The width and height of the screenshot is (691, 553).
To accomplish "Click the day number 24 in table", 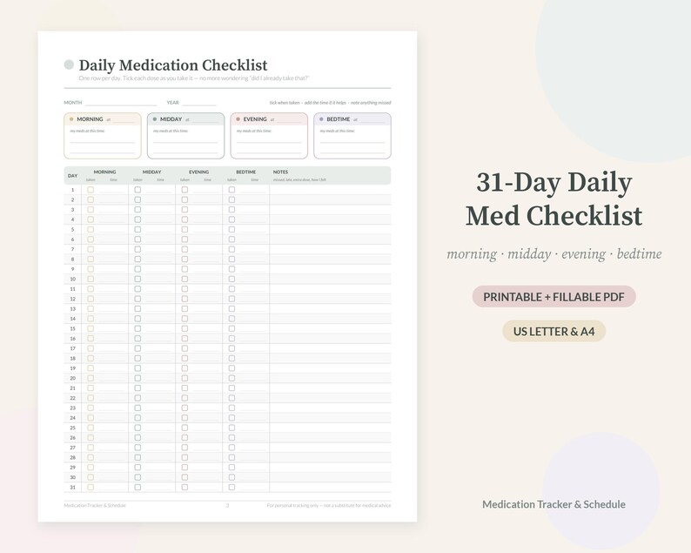I will pyautogui.click(x=73, y=418).
